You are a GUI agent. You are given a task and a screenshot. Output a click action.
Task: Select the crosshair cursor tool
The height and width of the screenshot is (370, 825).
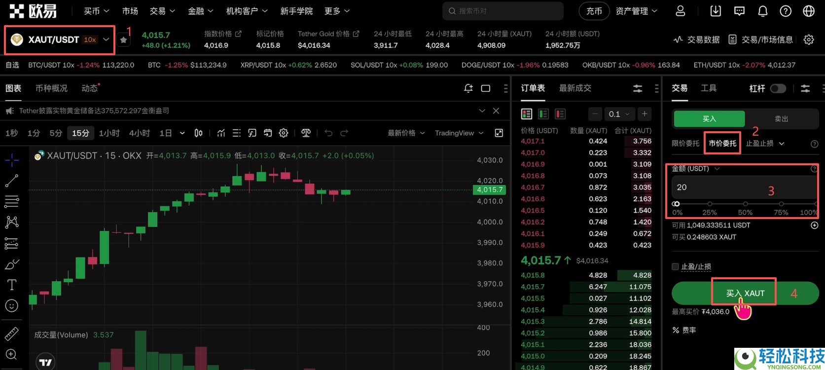click(x=12, y=159)
